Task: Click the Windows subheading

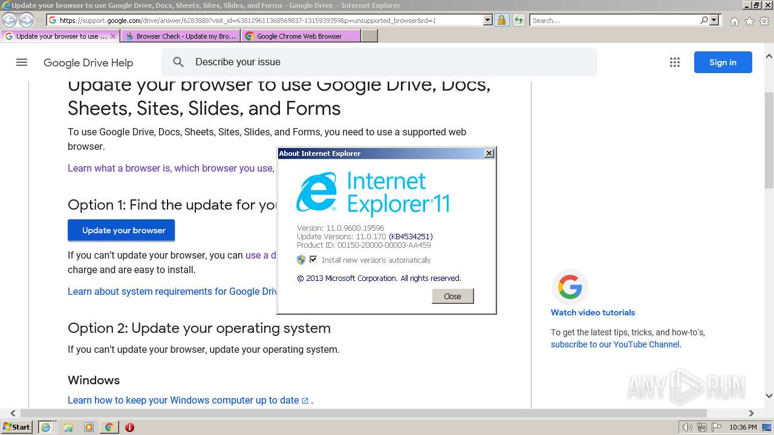Action: click(94, 380)
